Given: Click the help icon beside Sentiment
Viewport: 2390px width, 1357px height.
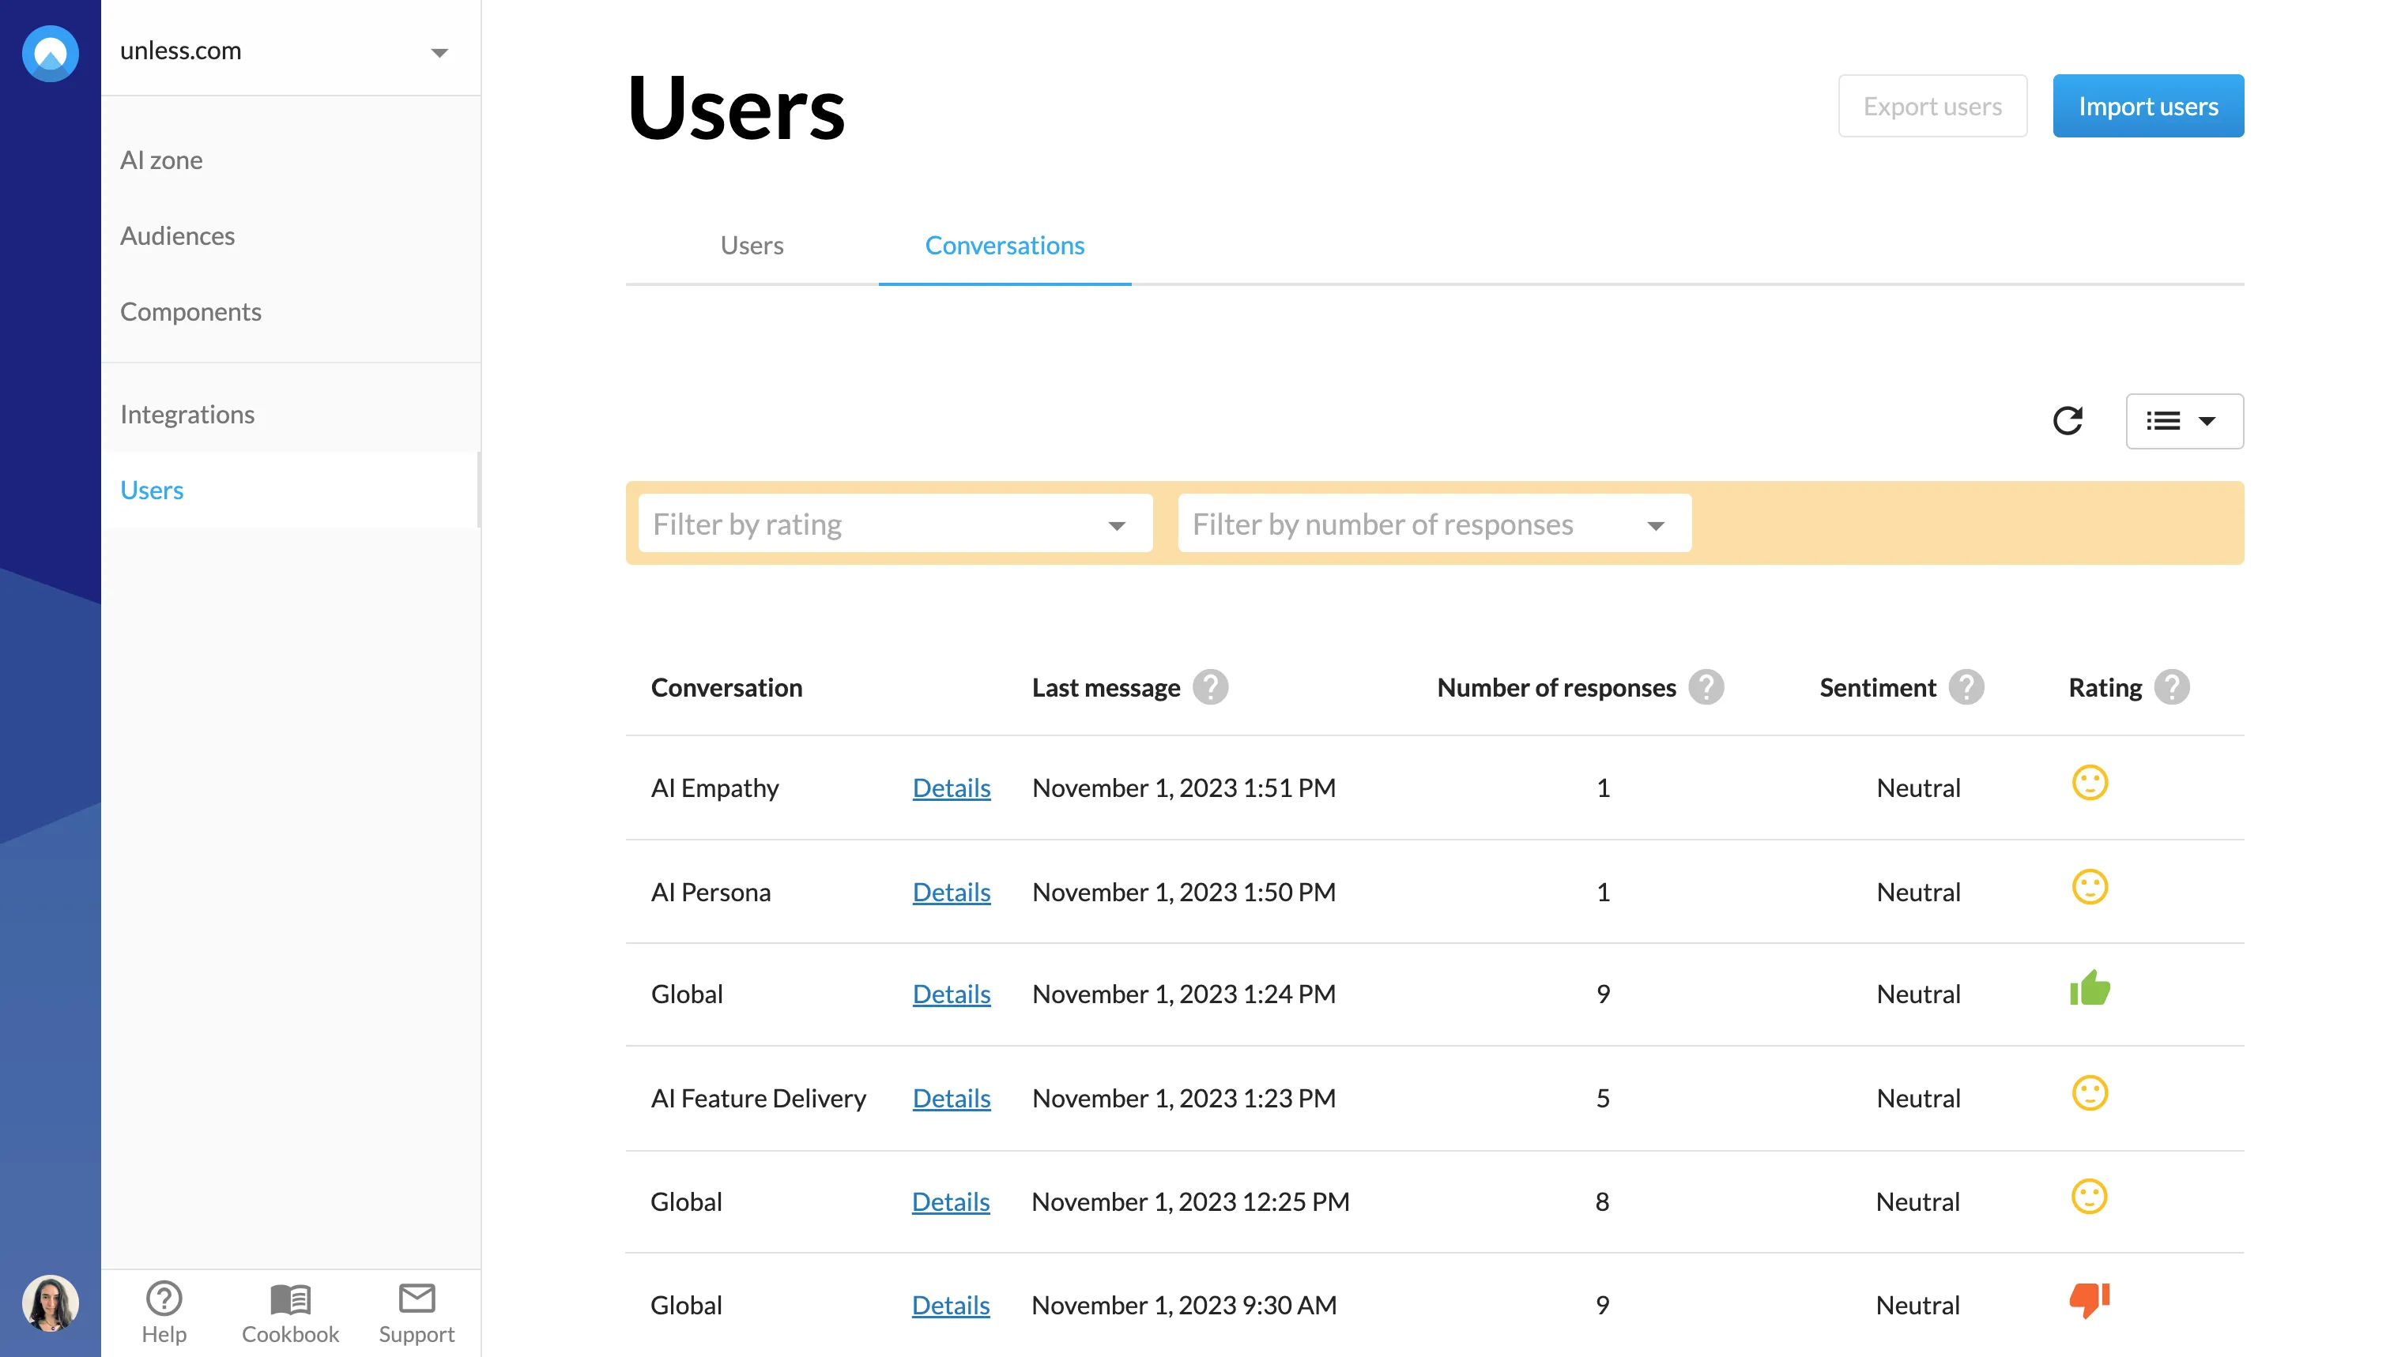Looking at the screenshot, I should tap(1966, 688).
